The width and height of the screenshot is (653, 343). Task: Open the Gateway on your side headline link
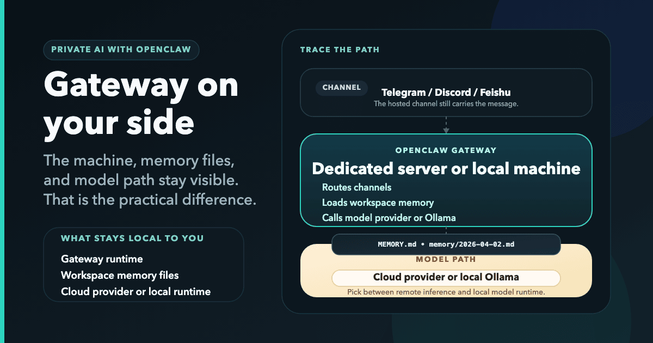click(x=141, y=103)
